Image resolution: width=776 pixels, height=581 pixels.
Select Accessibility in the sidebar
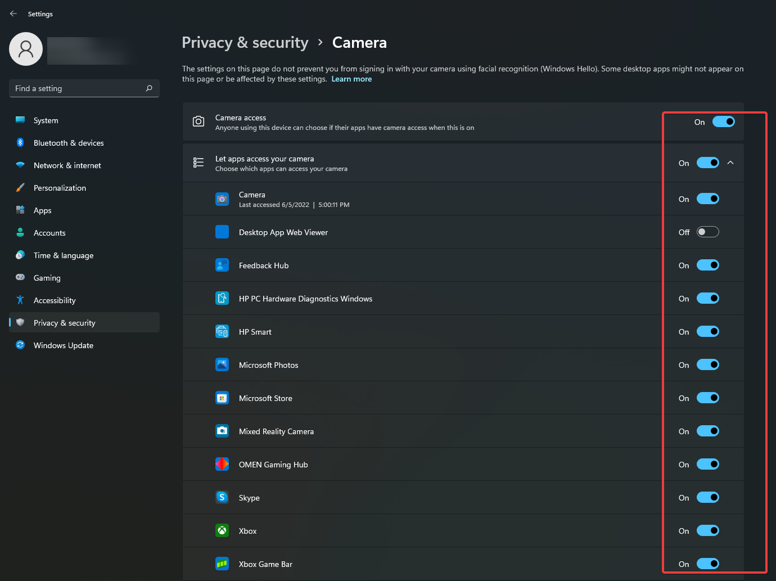tap(55, 300)
